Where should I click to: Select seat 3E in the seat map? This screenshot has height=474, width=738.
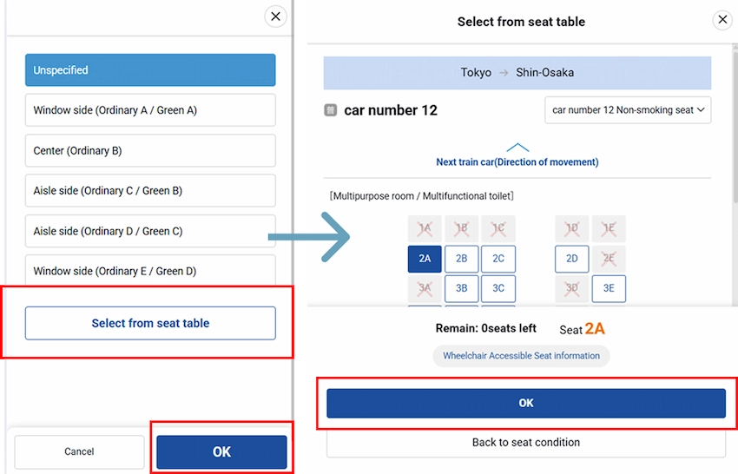tap(609, 288)
